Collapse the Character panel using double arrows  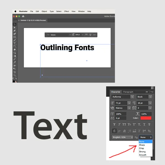tap(147, 92)
